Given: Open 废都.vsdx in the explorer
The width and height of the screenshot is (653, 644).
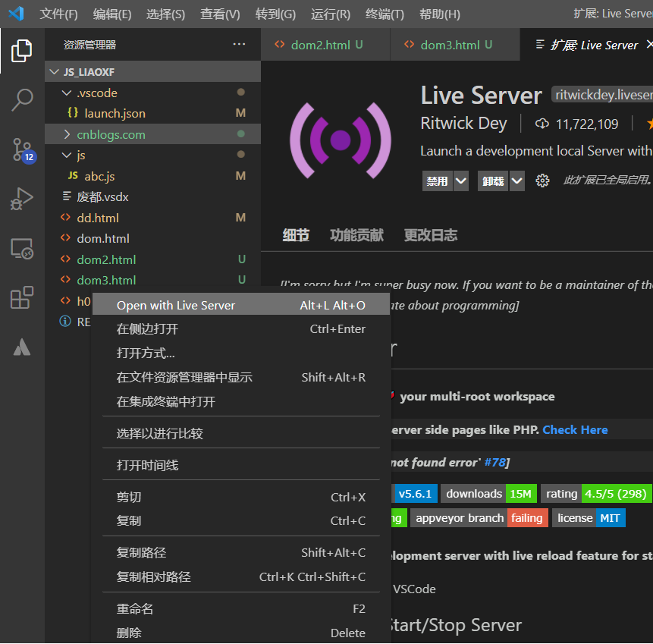Looking at the screenshot, I should click(153, 196).
